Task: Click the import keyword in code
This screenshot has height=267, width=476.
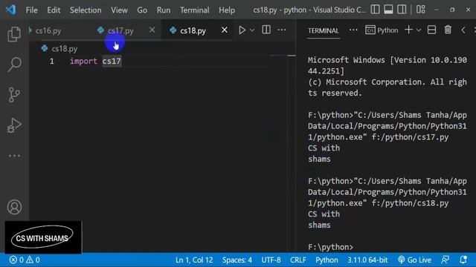Action: click(83, 61)
